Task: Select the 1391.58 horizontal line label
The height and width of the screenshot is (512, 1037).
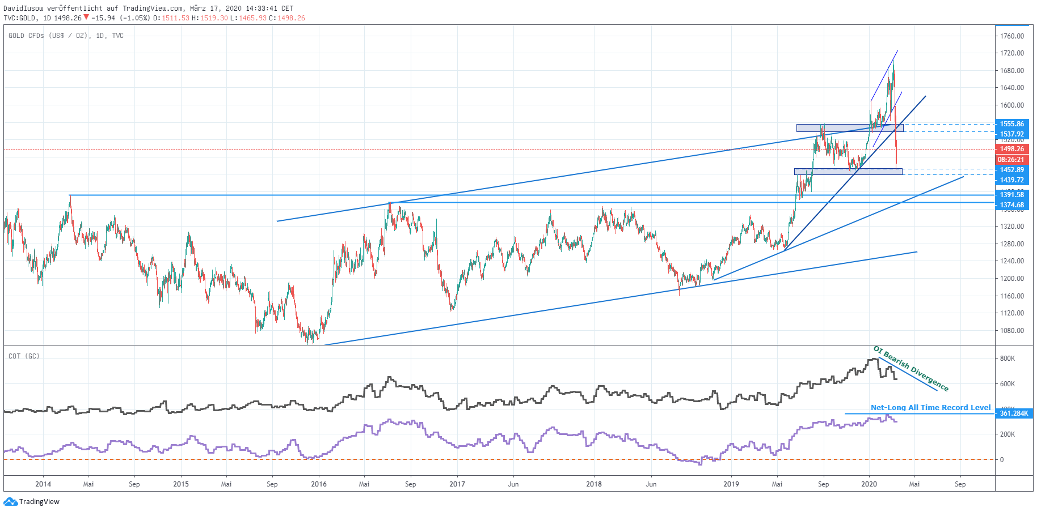Action: [x=1012, y=195]
